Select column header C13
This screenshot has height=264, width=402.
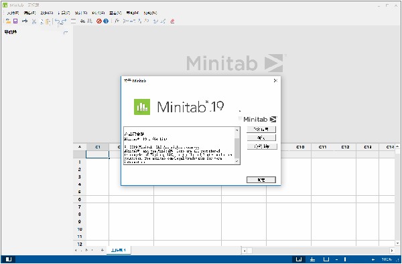368,147
